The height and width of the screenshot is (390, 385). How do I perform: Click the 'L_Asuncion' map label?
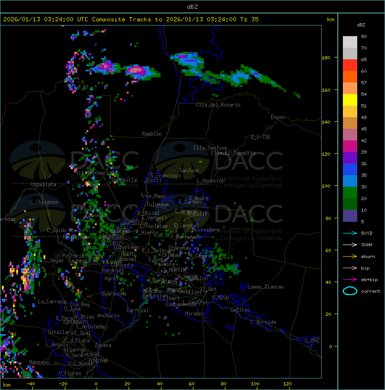coord(211,181)
